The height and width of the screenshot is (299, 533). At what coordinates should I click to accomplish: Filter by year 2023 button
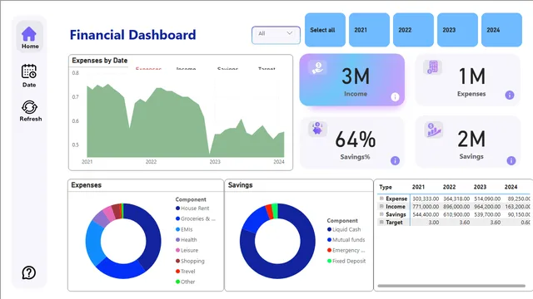coord(457,30)
